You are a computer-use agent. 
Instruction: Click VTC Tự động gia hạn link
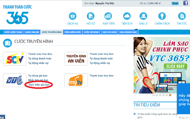tap(38, 76)
